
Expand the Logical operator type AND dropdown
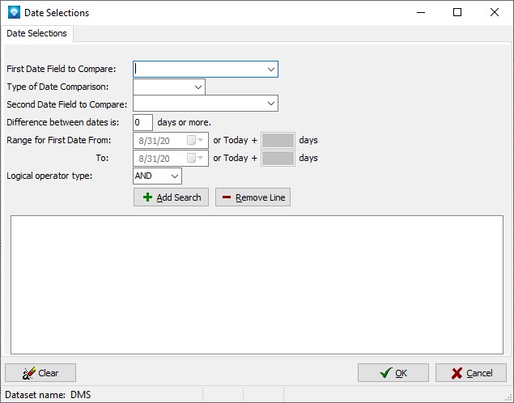[175, 176]
